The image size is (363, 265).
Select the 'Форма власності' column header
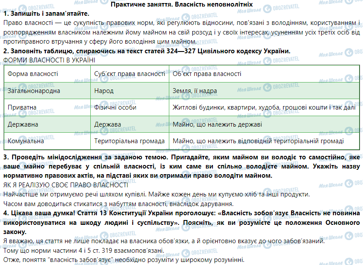pyautogui.click(x=33, y=74)
